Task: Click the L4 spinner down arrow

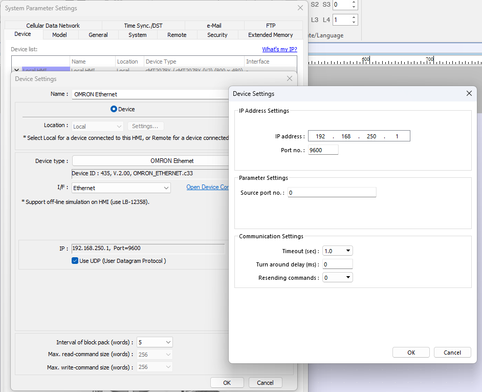Action: pyautogui.click(x=354, y=23)
